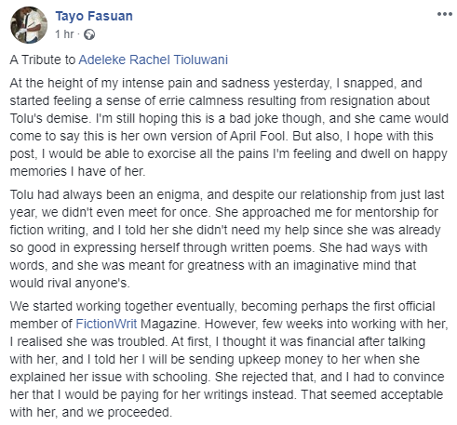The image size is (457, 425).
Task: Visit Tayo Fasuan's profile via name link
Action: point(94,16)
